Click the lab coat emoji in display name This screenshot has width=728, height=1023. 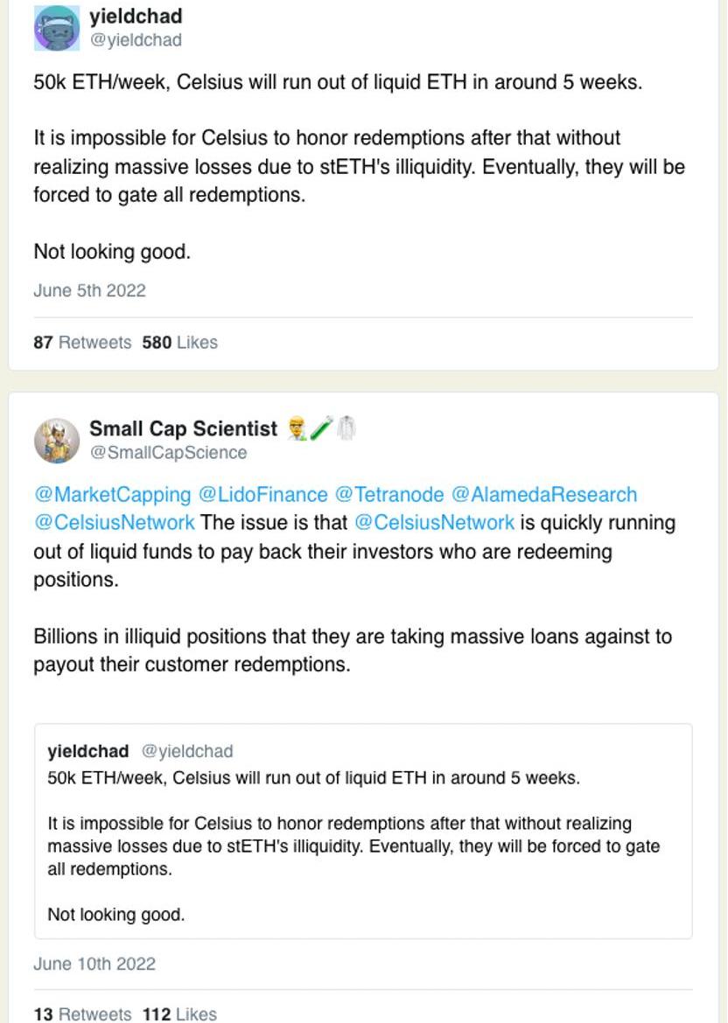click(346, 428)
